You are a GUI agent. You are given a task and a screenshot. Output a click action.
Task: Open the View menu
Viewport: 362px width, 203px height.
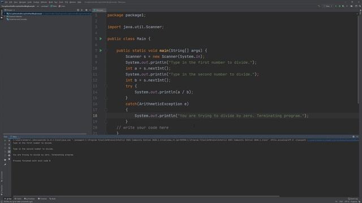tap(16, 2)
